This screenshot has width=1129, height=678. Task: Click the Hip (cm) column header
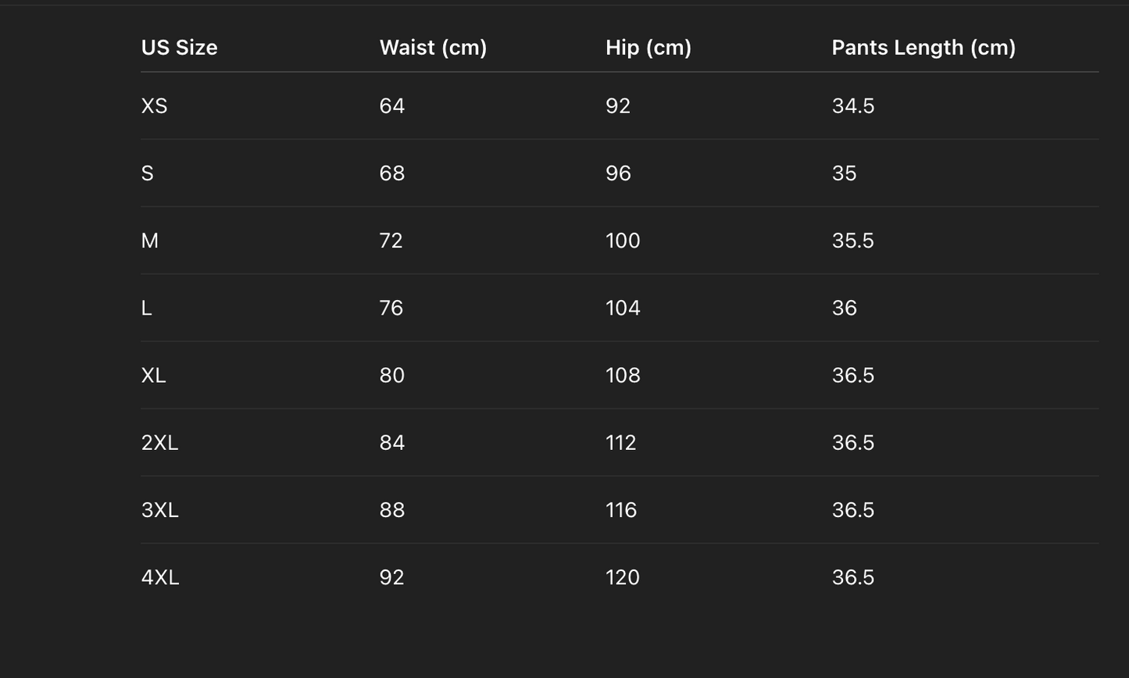tap(648, 48)
